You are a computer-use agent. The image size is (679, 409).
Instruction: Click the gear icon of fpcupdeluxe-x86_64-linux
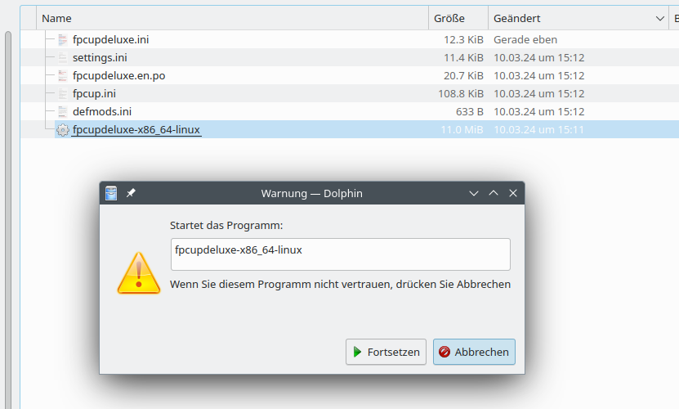(x=62, y=129)
